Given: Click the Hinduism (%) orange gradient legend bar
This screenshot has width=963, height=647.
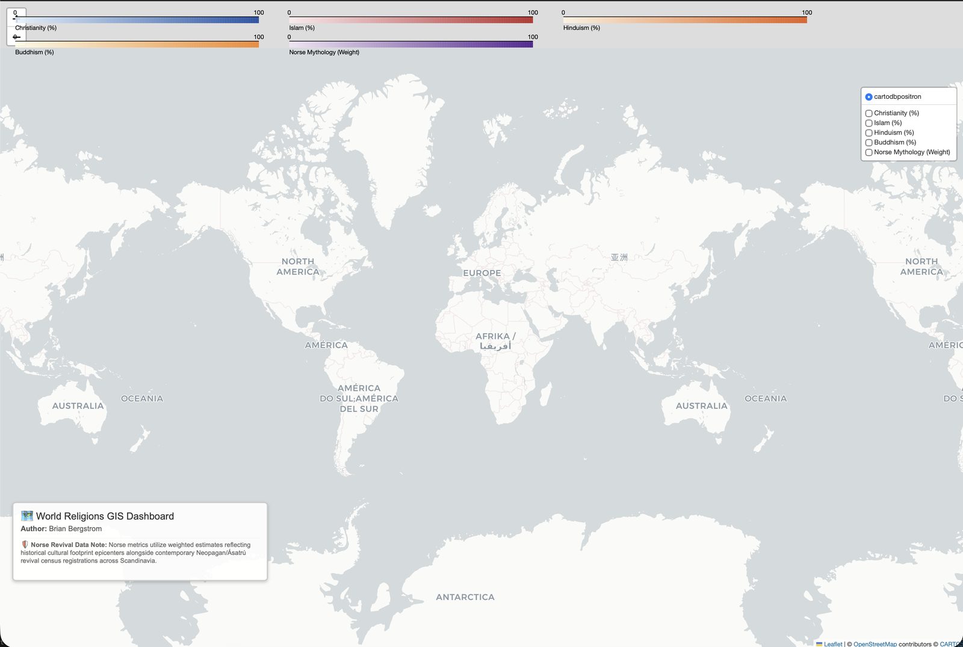Looking at the screenshot, I should pyautogui.click(x=685, y=20).
